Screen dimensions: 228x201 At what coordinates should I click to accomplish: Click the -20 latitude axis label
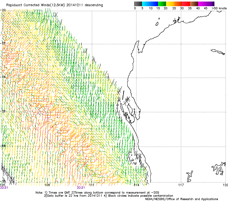(3, 10)
